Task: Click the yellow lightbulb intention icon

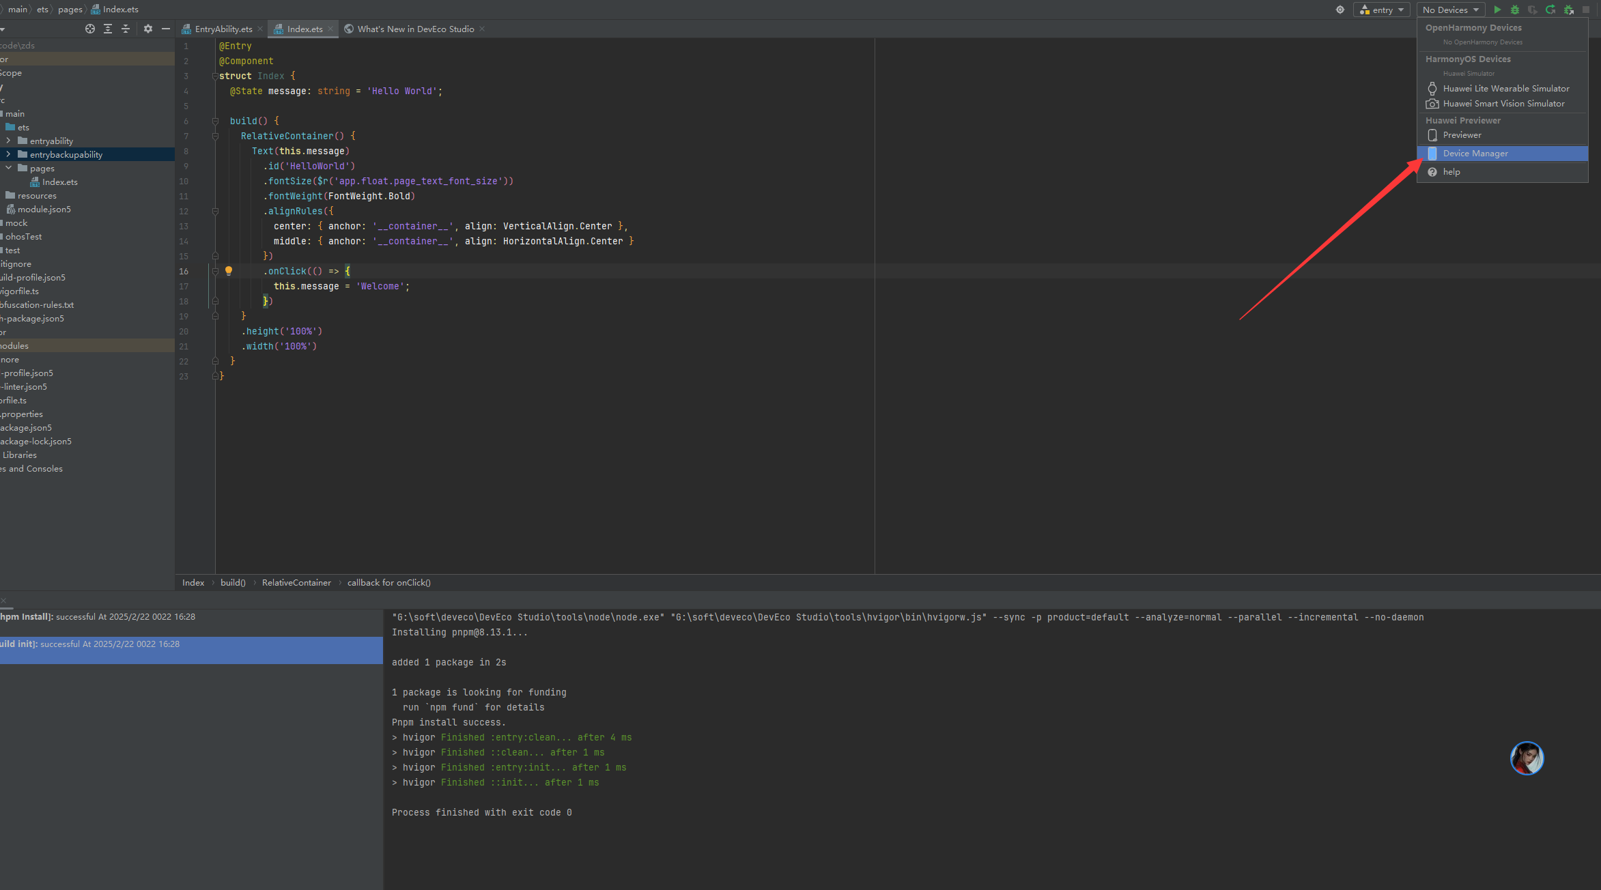Action: pyautogui.click(x=229, y=271)
